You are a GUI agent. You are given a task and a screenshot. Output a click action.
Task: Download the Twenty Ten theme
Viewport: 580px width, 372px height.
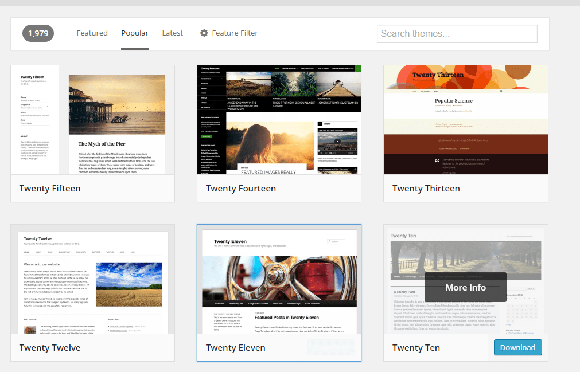point(518,347)
